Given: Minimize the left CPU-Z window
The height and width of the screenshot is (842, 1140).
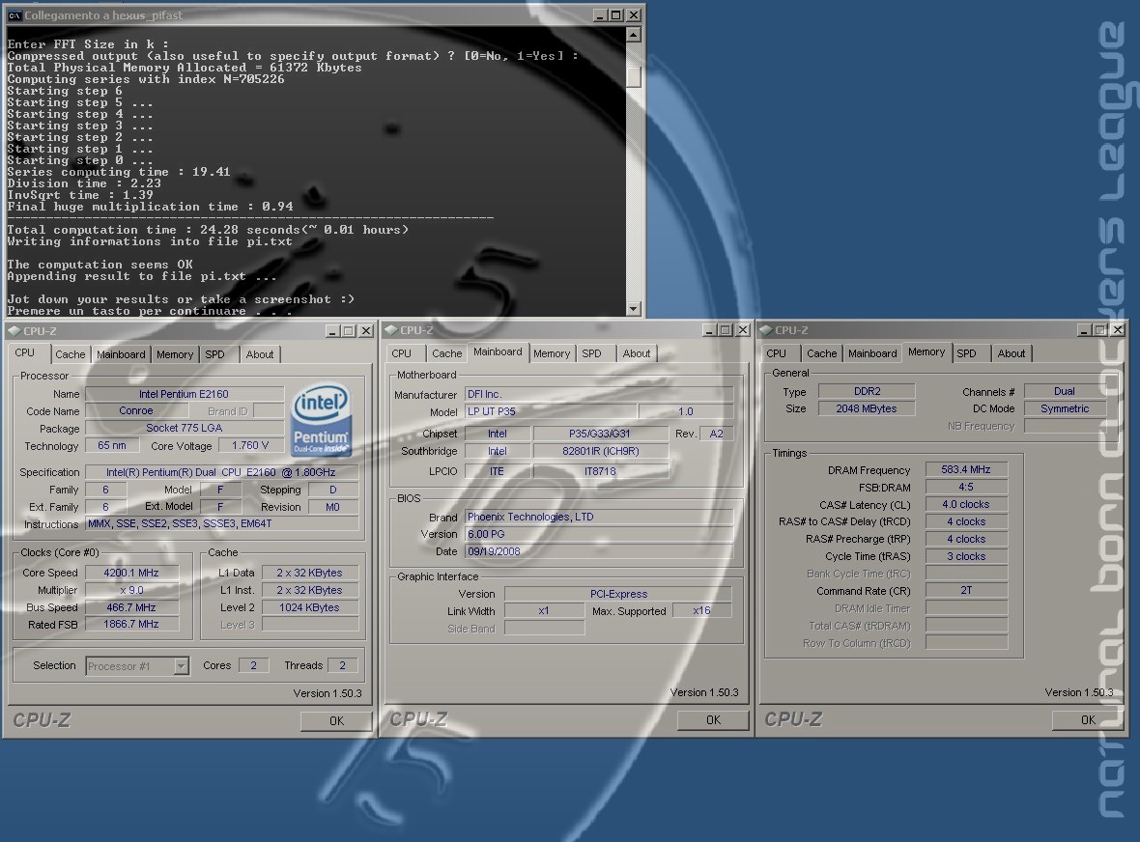Looking at the screenshot, I should click(333, 331).
